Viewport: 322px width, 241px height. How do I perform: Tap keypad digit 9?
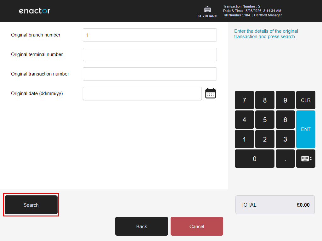[x=285, y=100]
